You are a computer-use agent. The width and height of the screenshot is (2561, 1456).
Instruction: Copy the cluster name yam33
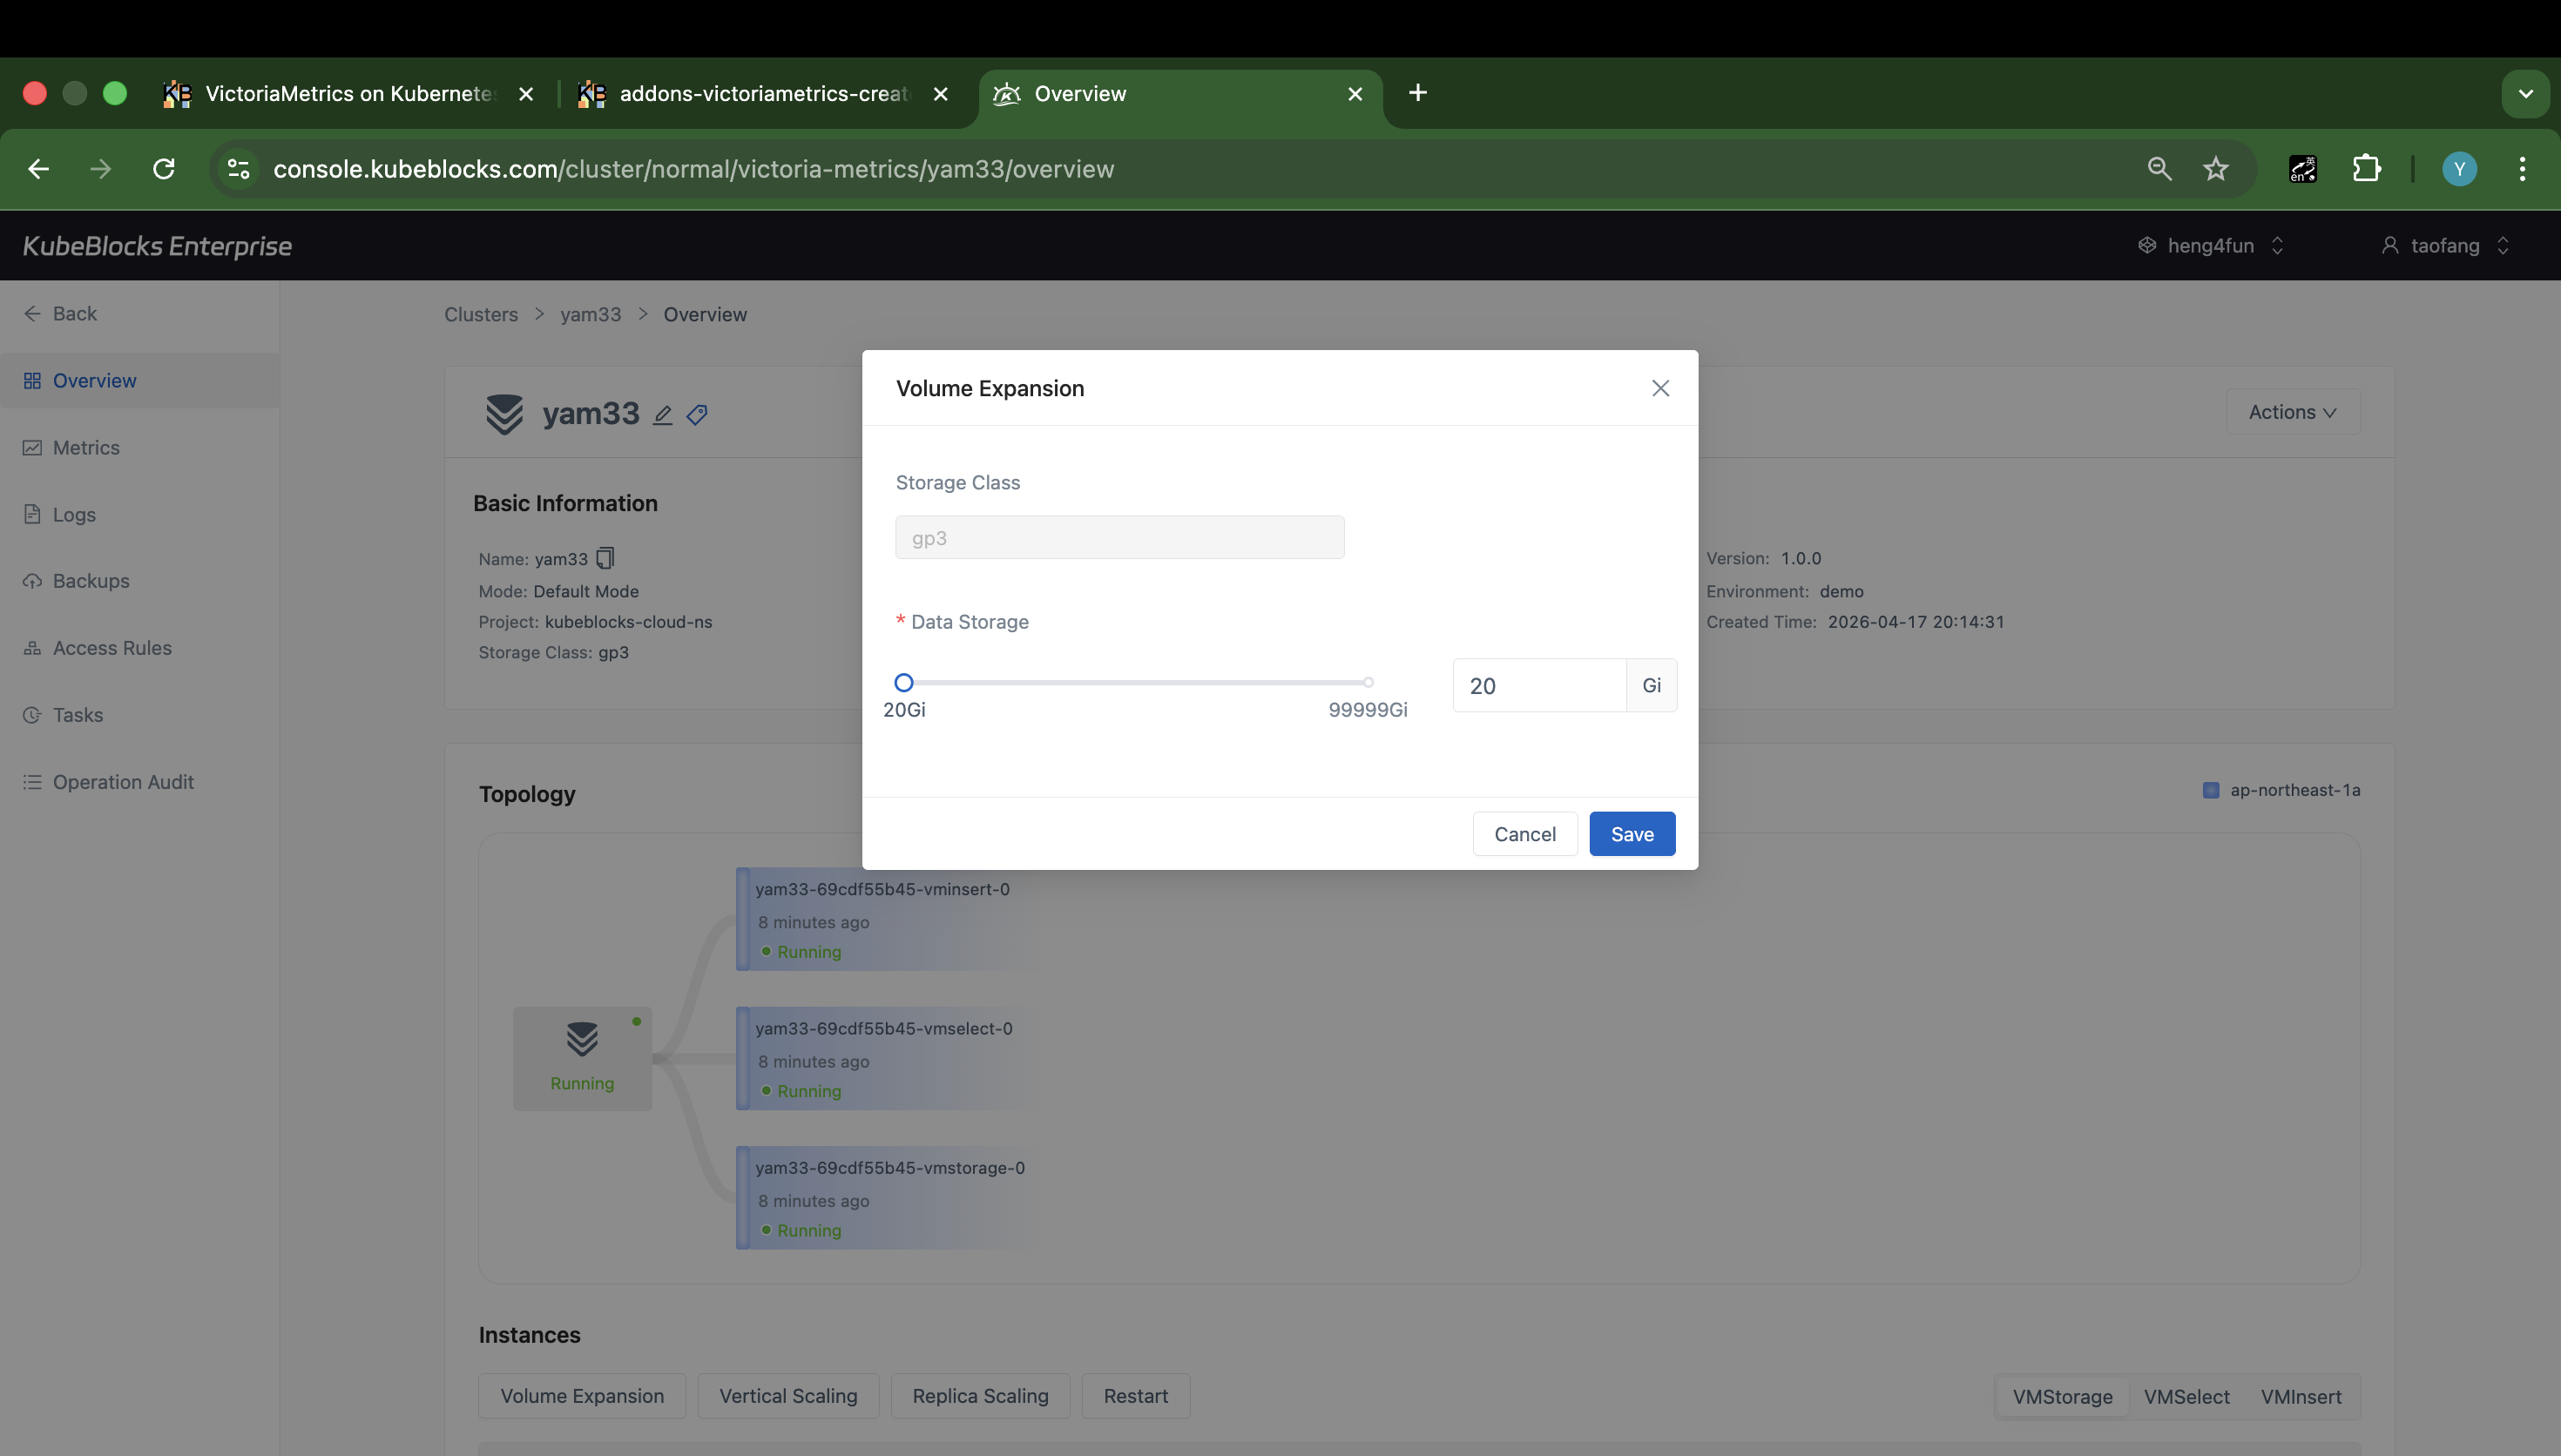pos(605,558)
